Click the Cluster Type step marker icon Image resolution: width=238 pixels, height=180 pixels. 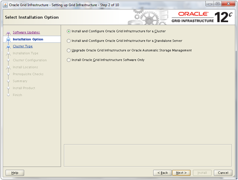click(x=8, y=47)
